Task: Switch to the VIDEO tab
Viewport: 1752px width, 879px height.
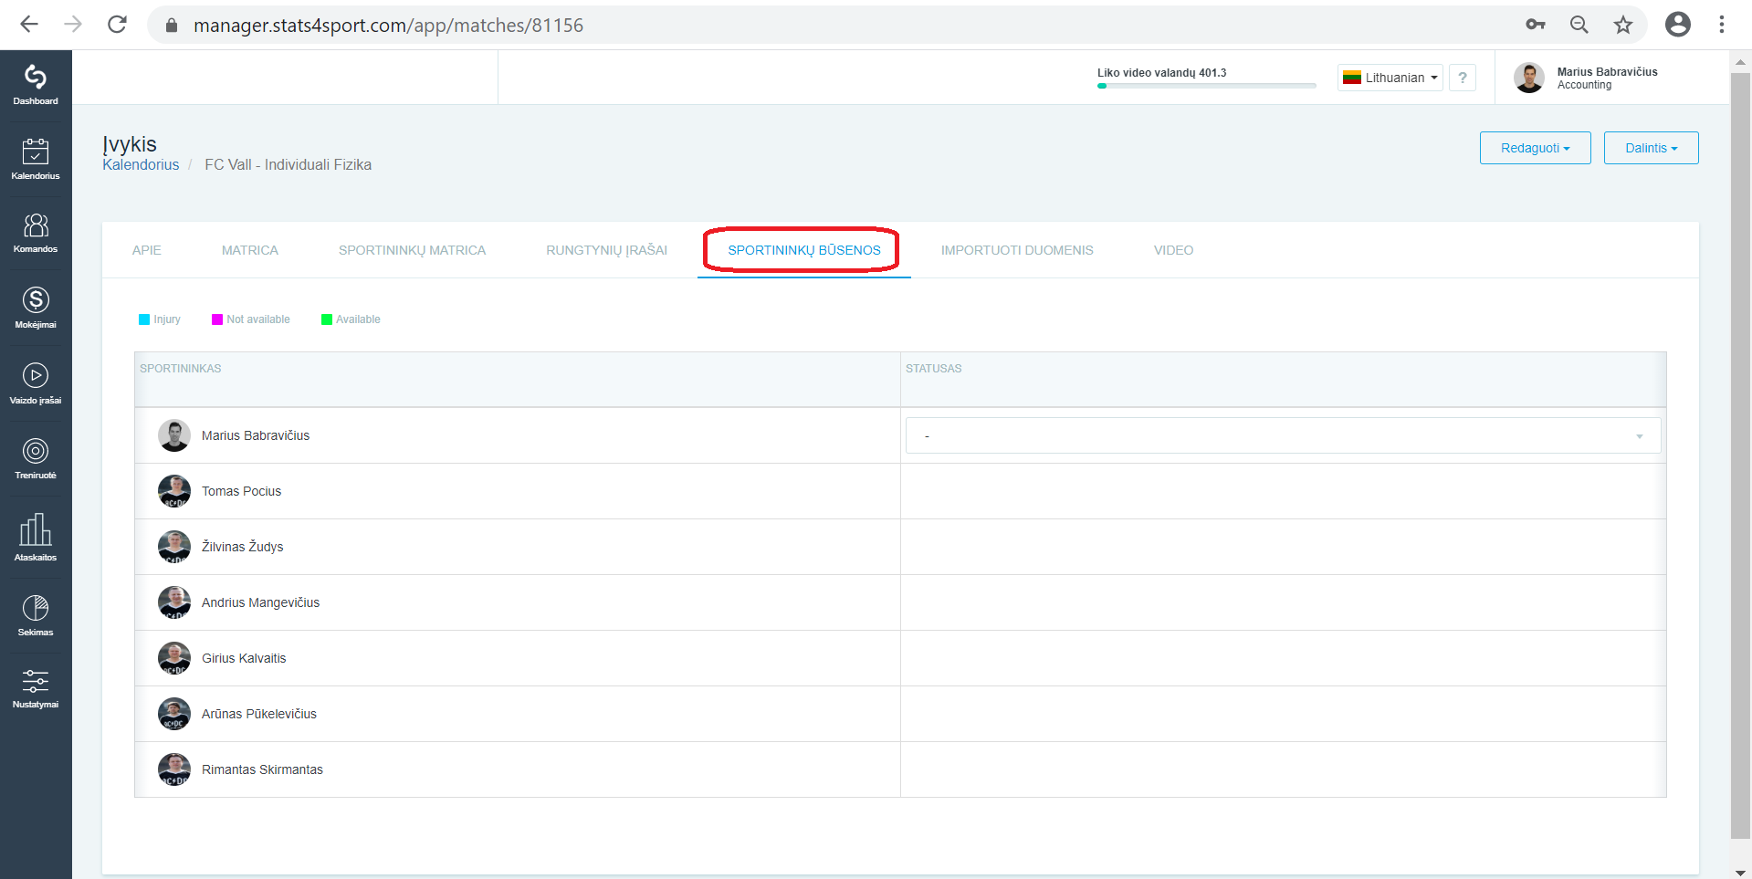Action: (1173, 250)
